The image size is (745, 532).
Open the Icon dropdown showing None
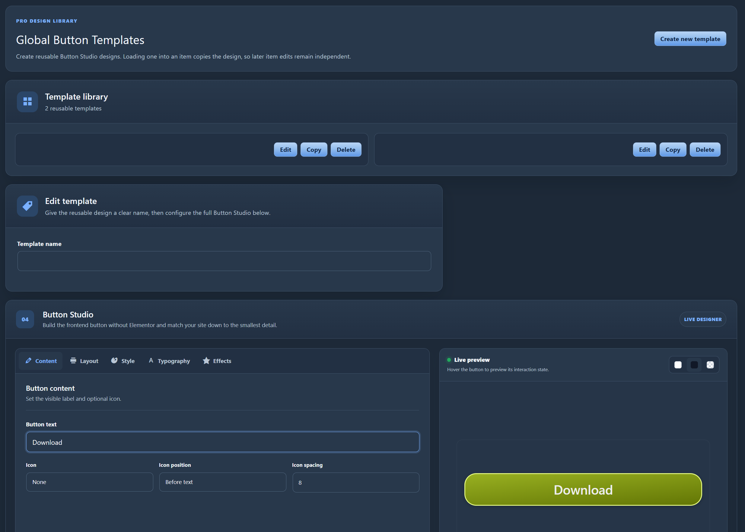coord(90,482)
